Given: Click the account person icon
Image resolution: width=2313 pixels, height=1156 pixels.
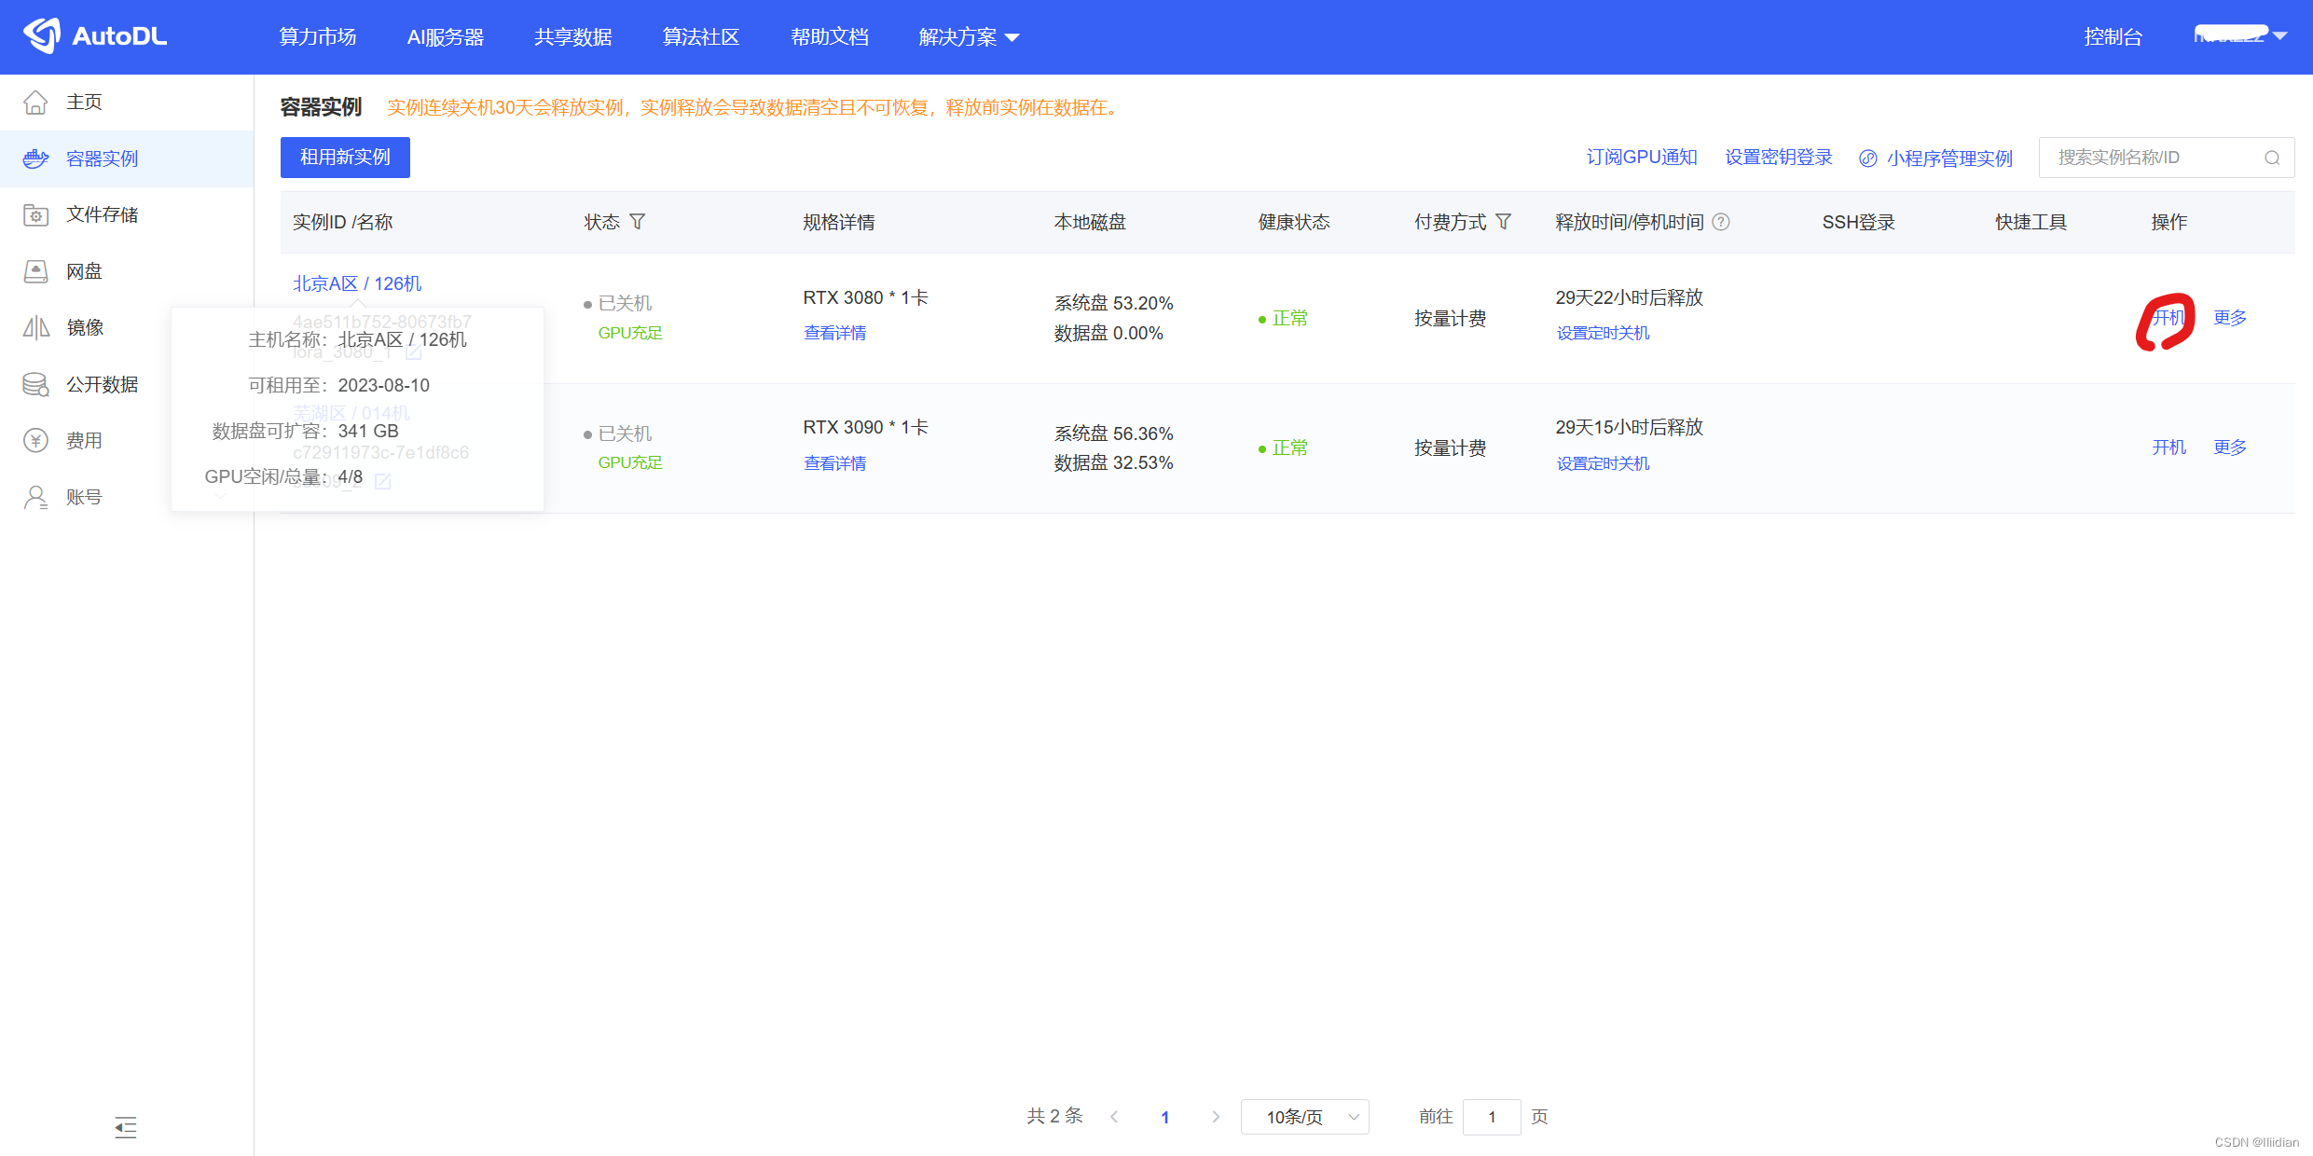Looking at the screenshot, I should coord(35,497).
